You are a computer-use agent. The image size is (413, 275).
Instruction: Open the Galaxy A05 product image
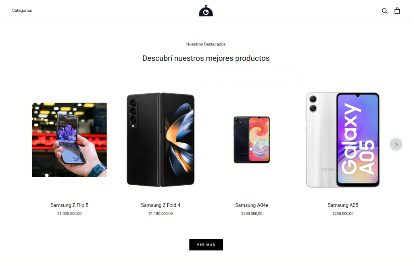[343, 140]
